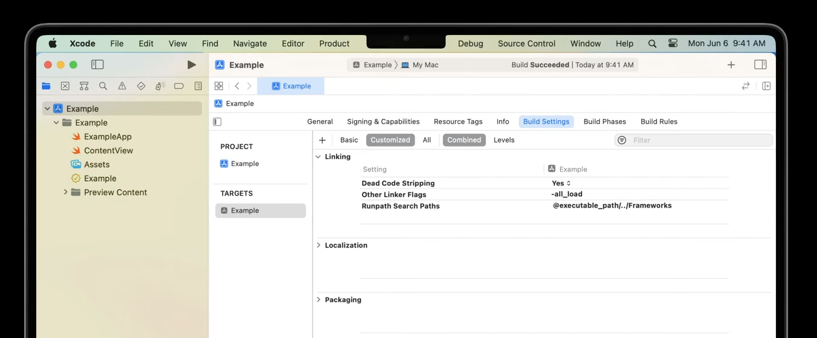Expand the Localization settings section
The width and height of the screenshot is (817, 338).
tap(318, 245)
